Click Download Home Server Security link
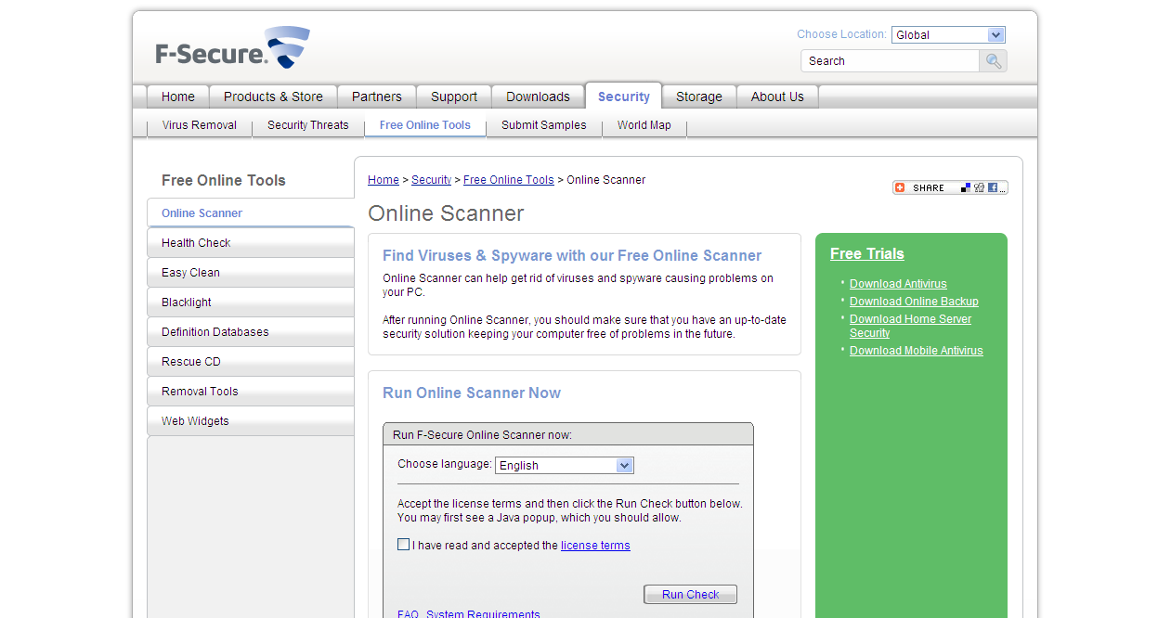Screen dimensions: 1171x618 910,326
